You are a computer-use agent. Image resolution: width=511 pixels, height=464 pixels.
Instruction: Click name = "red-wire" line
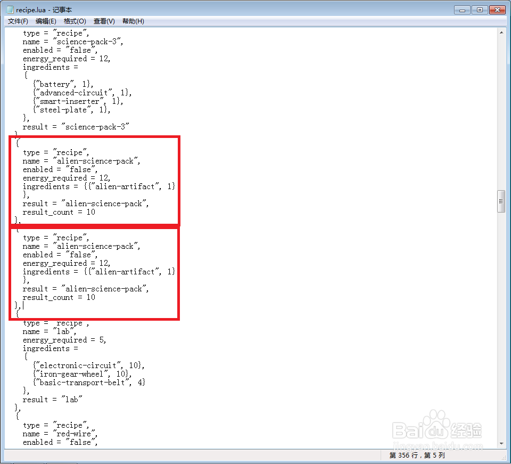coord(60,434)
